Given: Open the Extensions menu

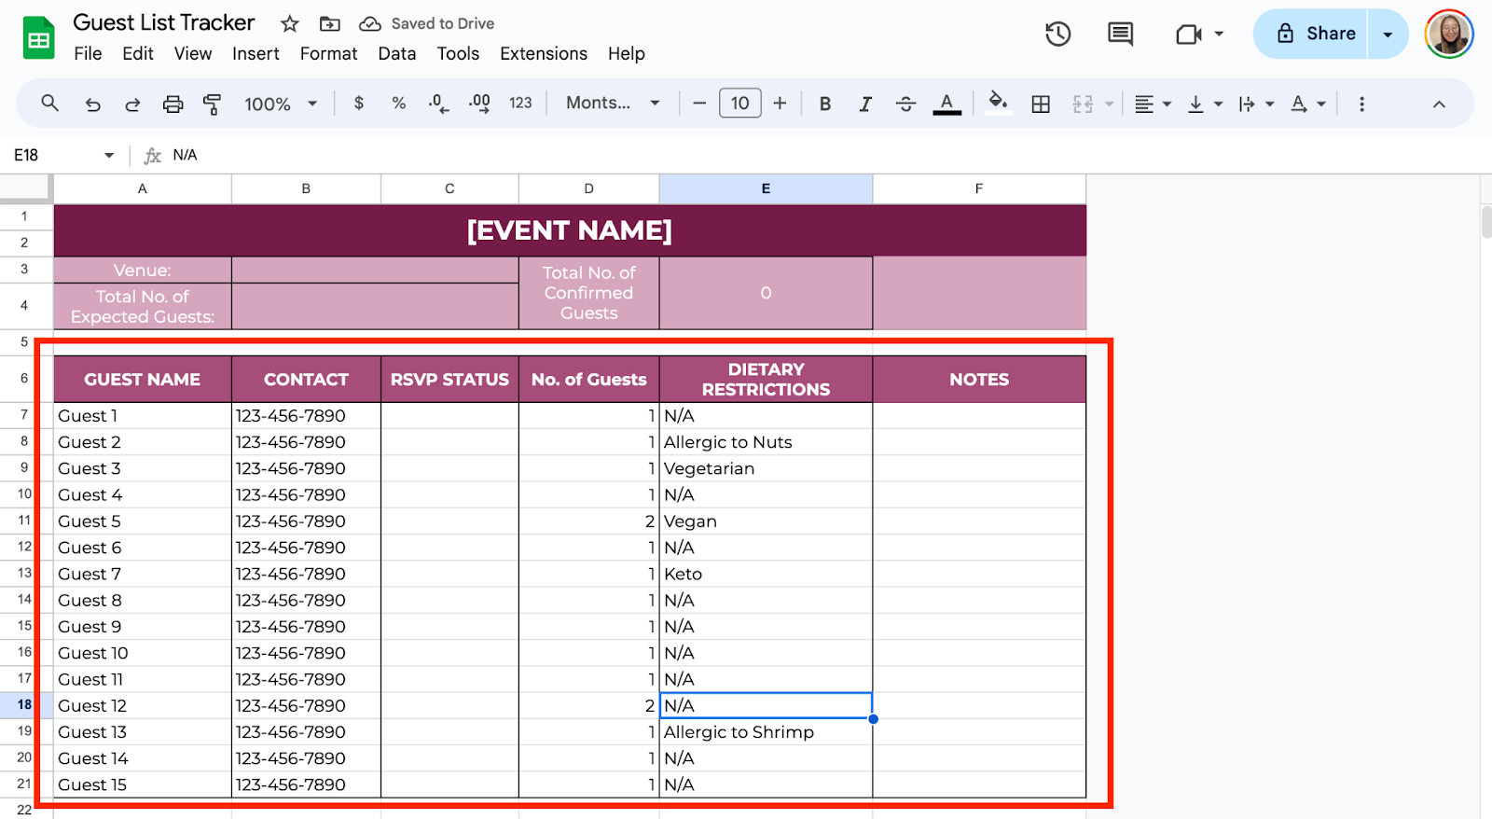Looking at the screenshot, I should click(x=543, y=54).
